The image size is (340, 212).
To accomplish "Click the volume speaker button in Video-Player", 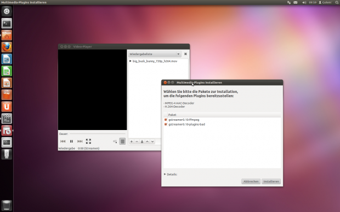I will 115,142.
